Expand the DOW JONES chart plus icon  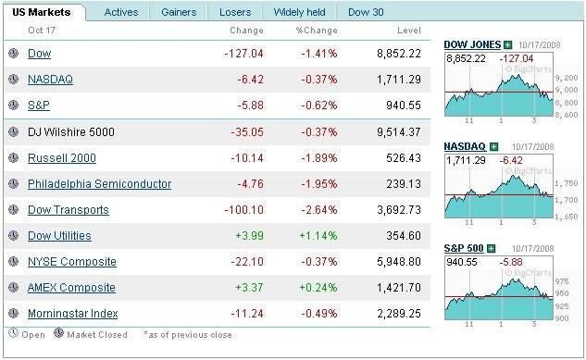[507, 45]
